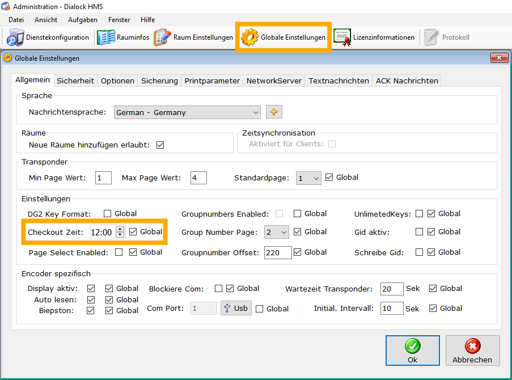
Task: Click the Rauminfos toolbar icon
Action: (x=105, y=37)
